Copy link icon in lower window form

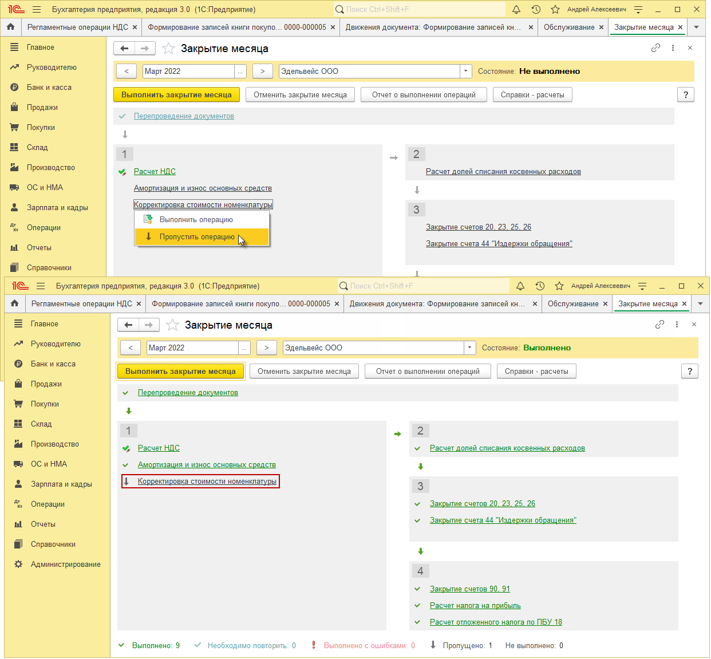(659, 325)
